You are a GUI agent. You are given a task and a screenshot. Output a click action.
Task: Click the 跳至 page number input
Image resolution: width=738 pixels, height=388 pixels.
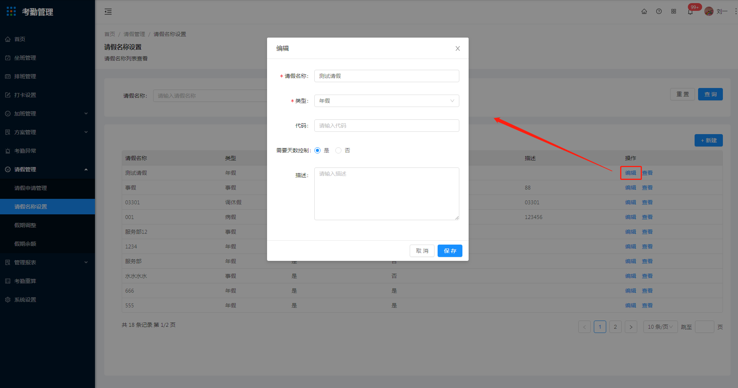(x=704, y=327)
